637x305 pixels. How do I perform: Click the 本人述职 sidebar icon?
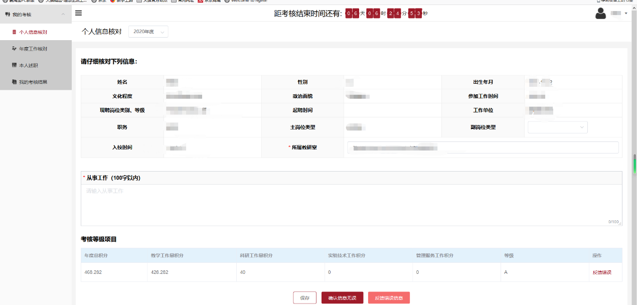click(14, 65)
